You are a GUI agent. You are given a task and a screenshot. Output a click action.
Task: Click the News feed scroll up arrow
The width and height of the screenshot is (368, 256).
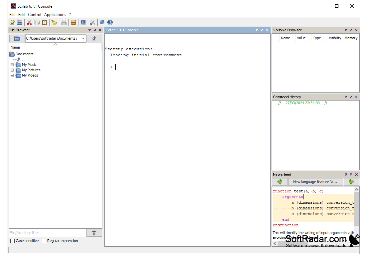pos(356,189)
